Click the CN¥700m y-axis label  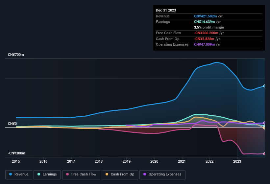(x=16, y=55)
